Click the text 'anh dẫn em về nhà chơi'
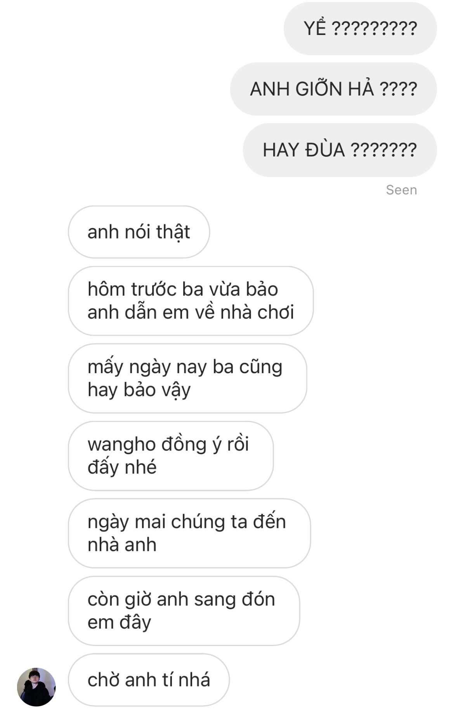The height and width of the screenshot is (714, 454). tap(191, 312)
